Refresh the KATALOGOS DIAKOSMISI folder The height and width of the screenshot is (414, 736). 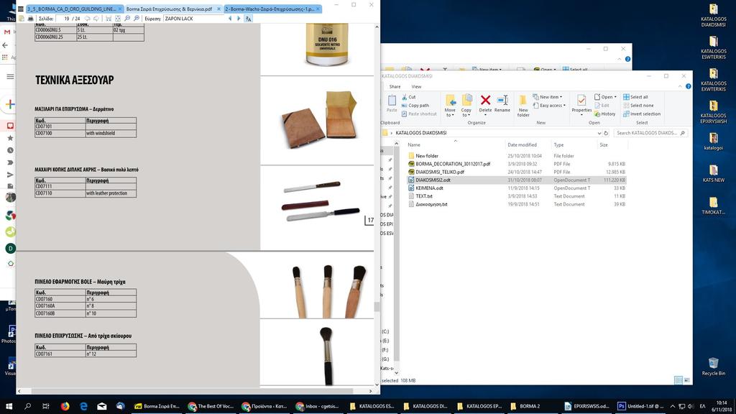606,133
